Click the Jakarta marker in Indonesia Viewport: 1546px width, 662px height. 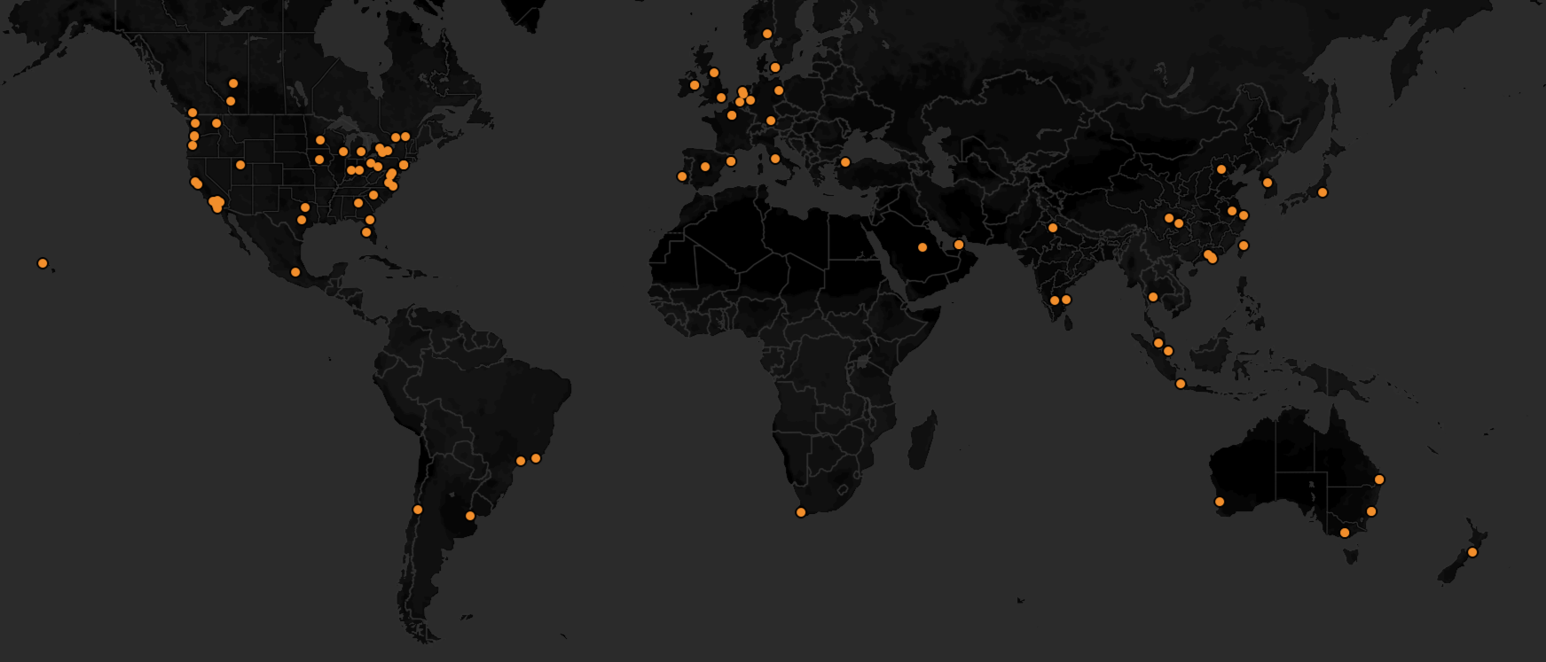pos(1181,384)
